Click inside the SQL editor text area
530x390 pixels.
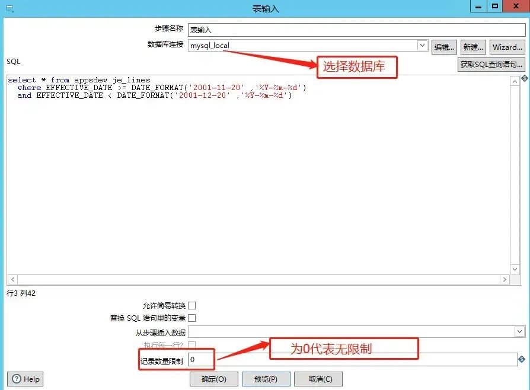(x=258, y=175)
